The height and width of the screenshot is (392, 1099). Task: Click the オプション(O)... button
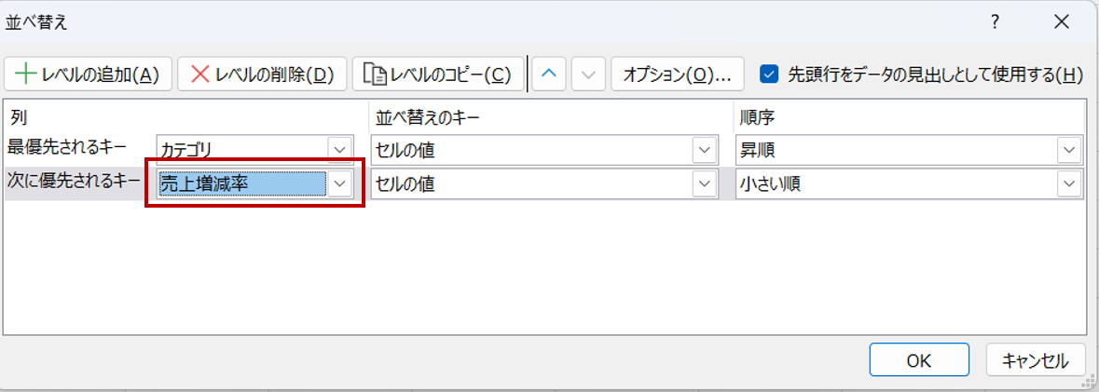pos(678,74)
